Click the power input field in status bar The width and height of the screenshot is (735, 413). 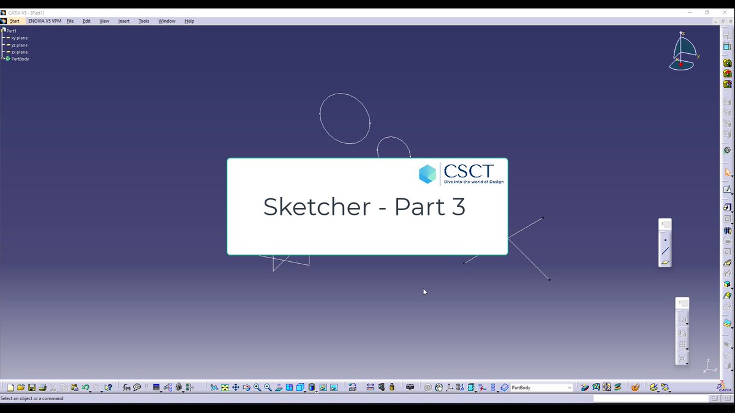[650, 398]
